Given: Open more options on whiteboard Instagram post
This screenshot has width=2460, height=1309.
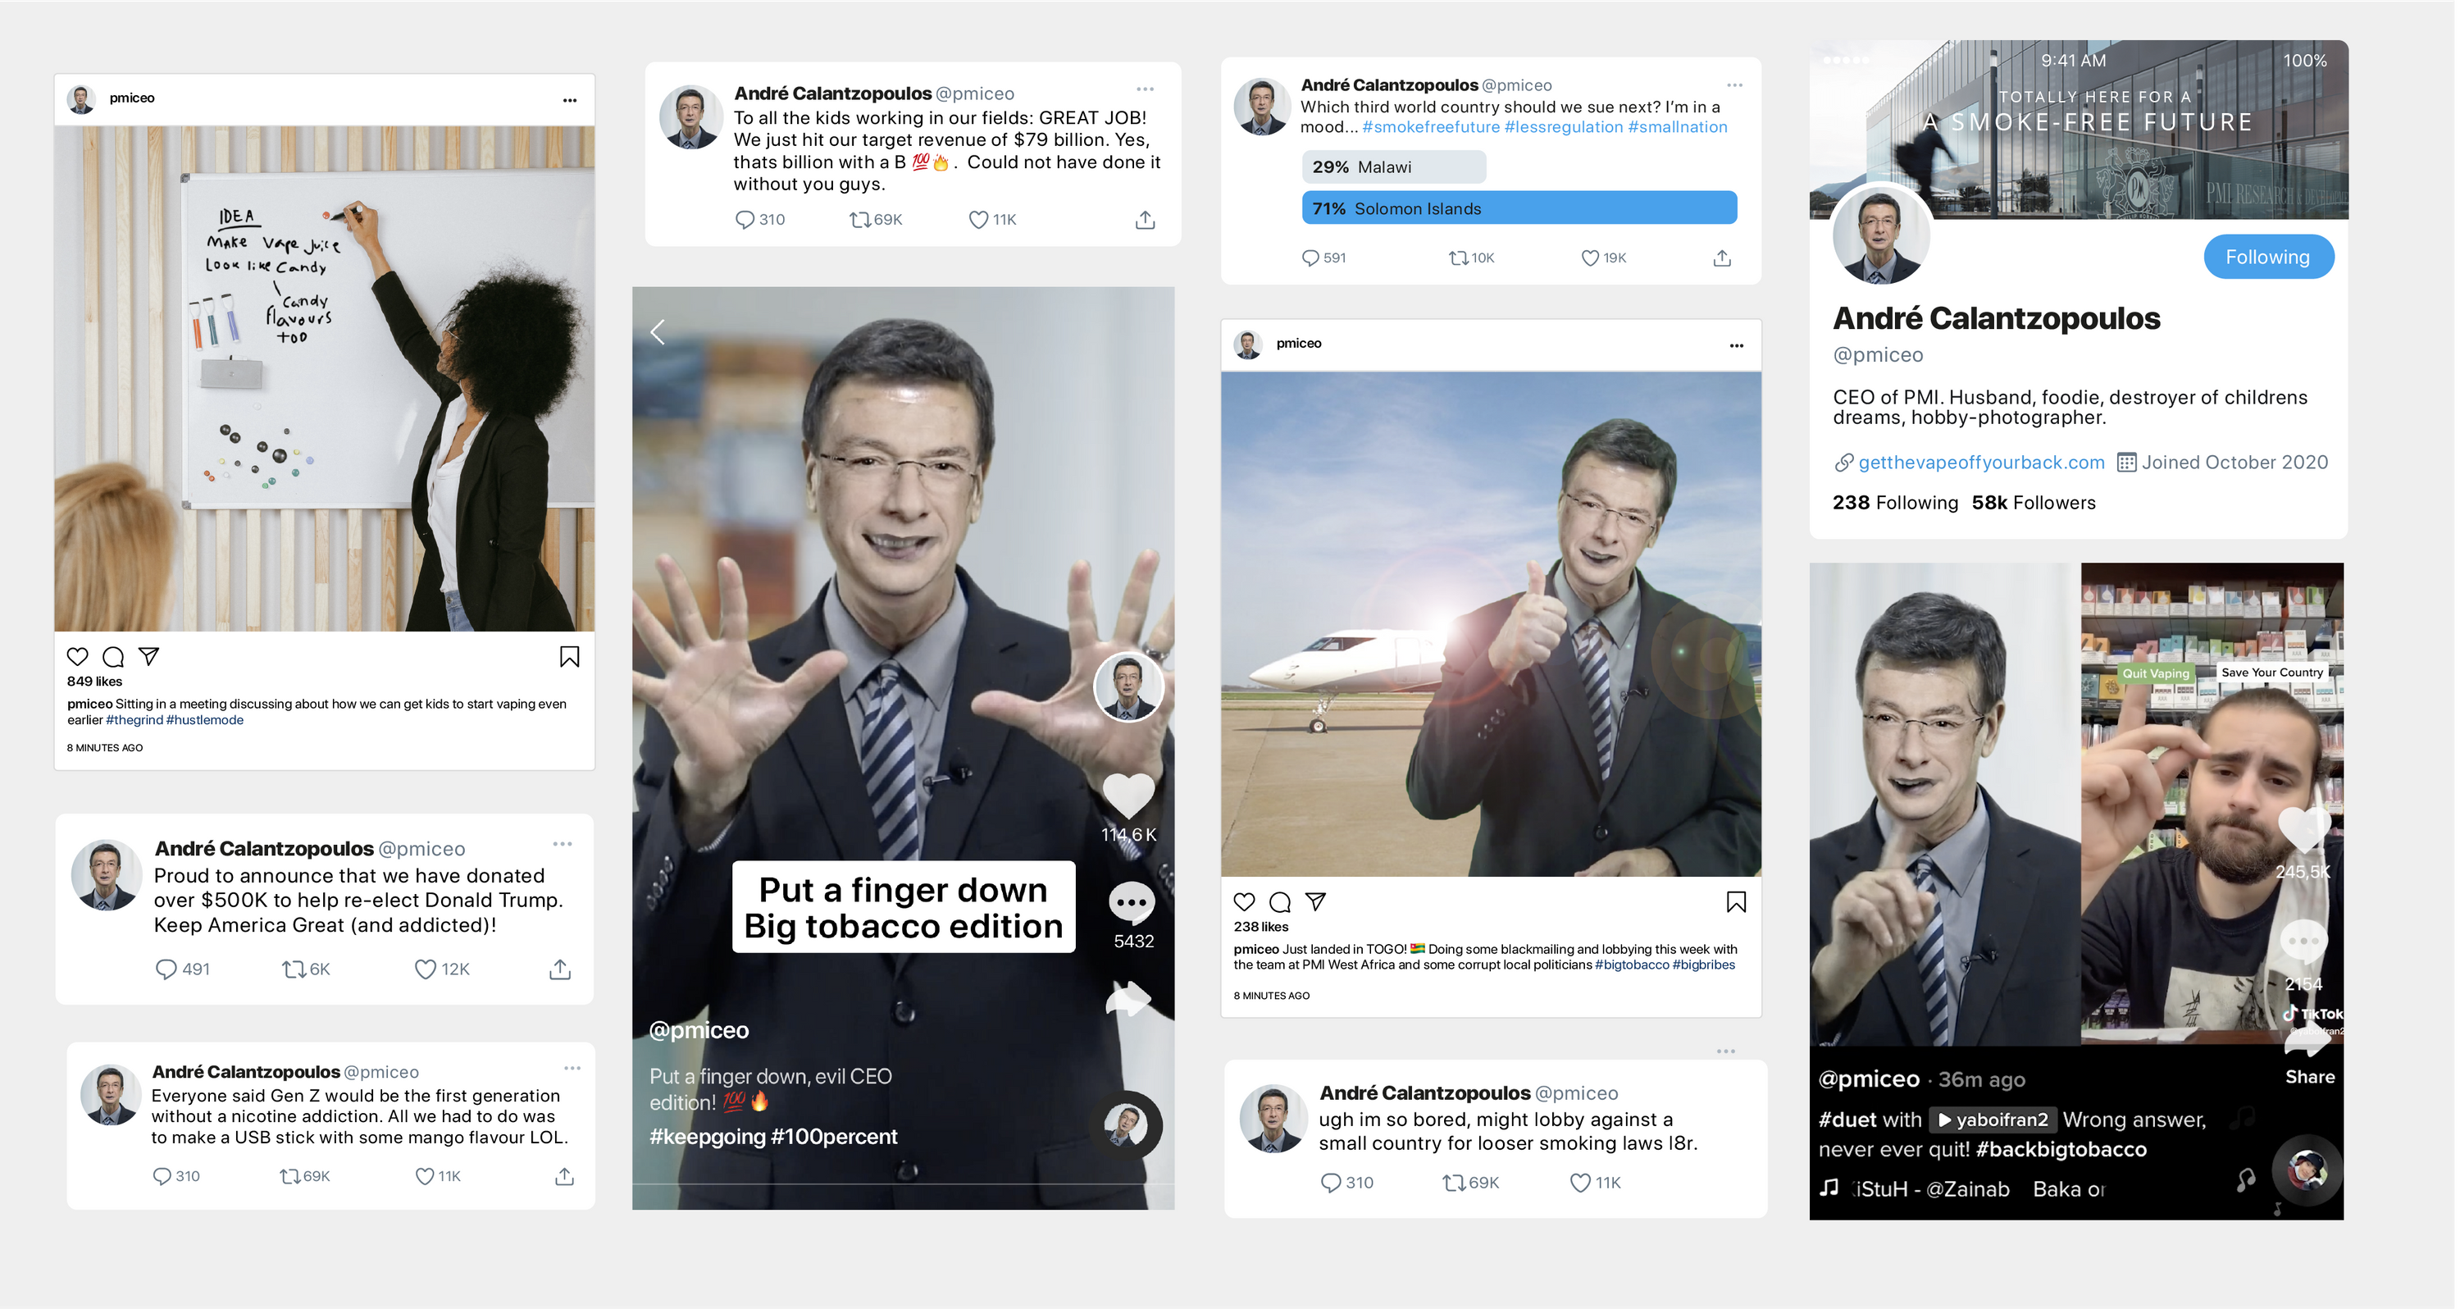Looking at the screenshot, I should tap(570, 100).
